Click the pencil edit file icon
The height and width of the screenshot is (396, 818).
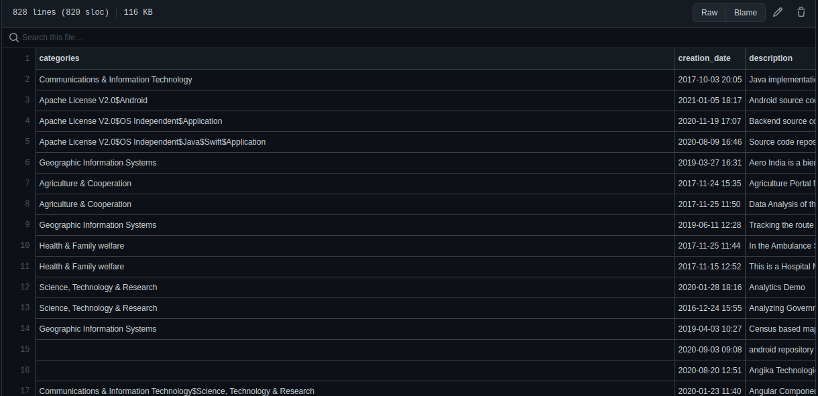778,13
